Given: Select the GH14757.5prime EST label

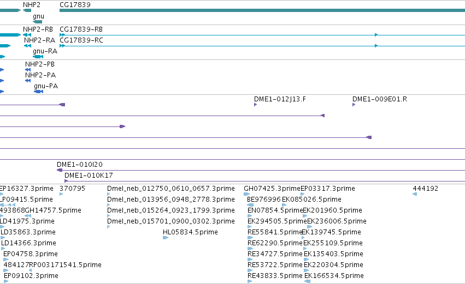Looking at the screenshot, I should [x=53, y=210].
